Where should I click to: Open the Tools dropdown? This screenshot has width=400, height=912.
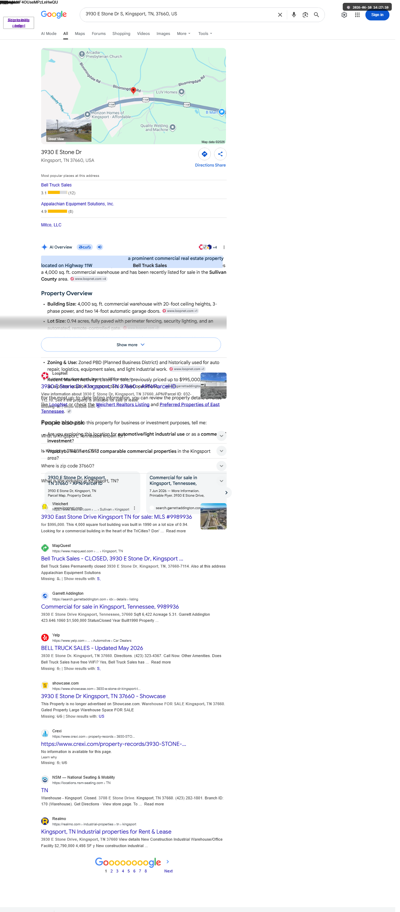point(205,34)
